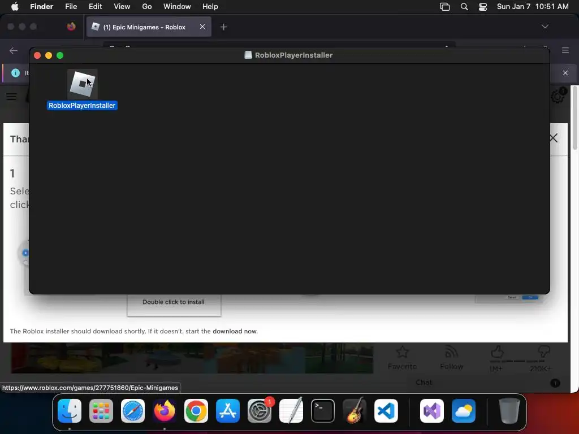579x434 pixels.
Task: Open Launchpad from the Dock
Action: [x=101, y=411]
